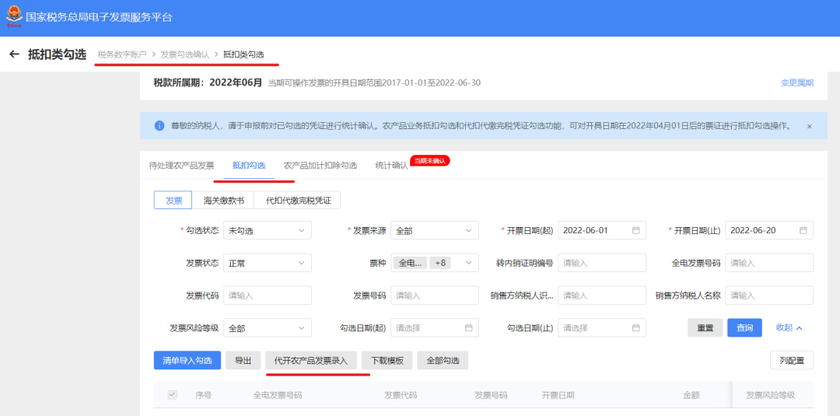
Task: Open calendar icon in 开票日期(止) field
Action: [x=803, y=230]
